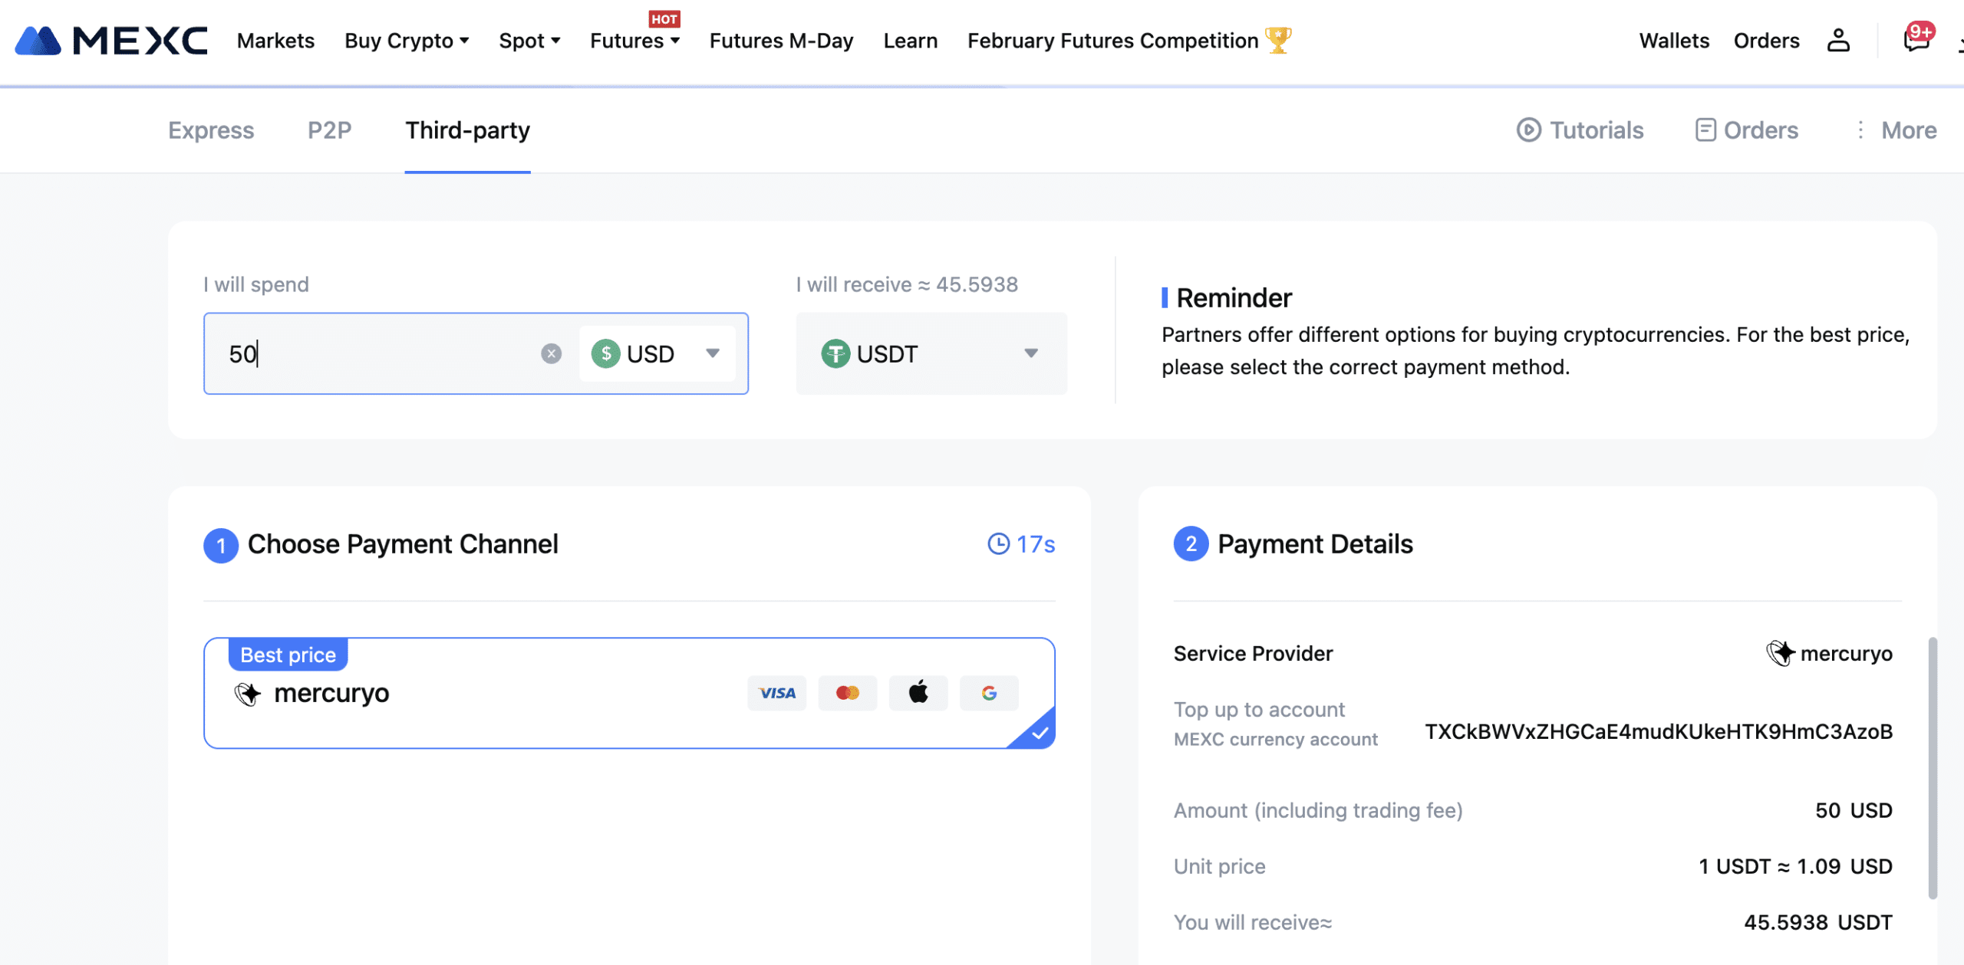Click the trophy icon next to Futures Competition

point(1278,40)
